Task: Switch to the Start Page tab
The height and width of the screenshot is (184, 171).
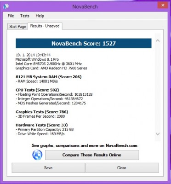Action: click(17, 26)
